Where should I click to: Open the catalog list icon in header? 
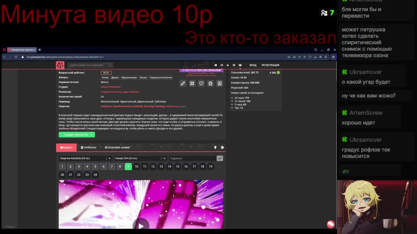(222, 65)
